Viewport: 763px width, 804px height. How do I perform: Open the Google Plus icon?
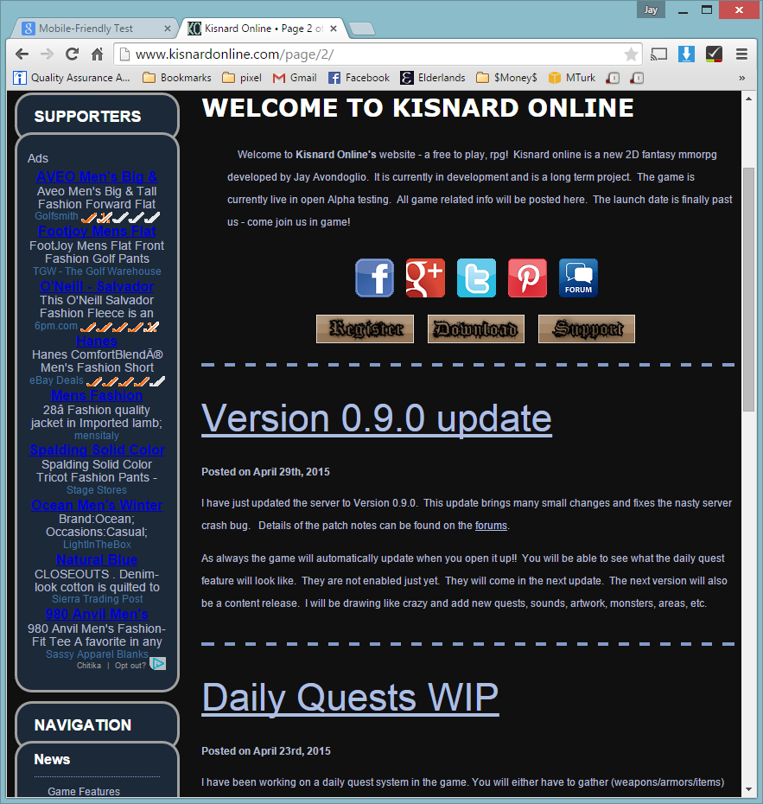(x=425, y=278)
